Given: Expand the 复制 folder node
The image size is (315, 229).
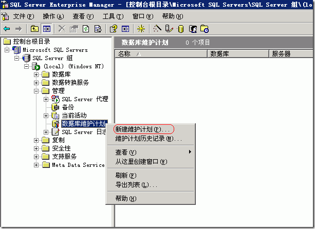Looking at the screenshot, I should [x=36, y=140].
